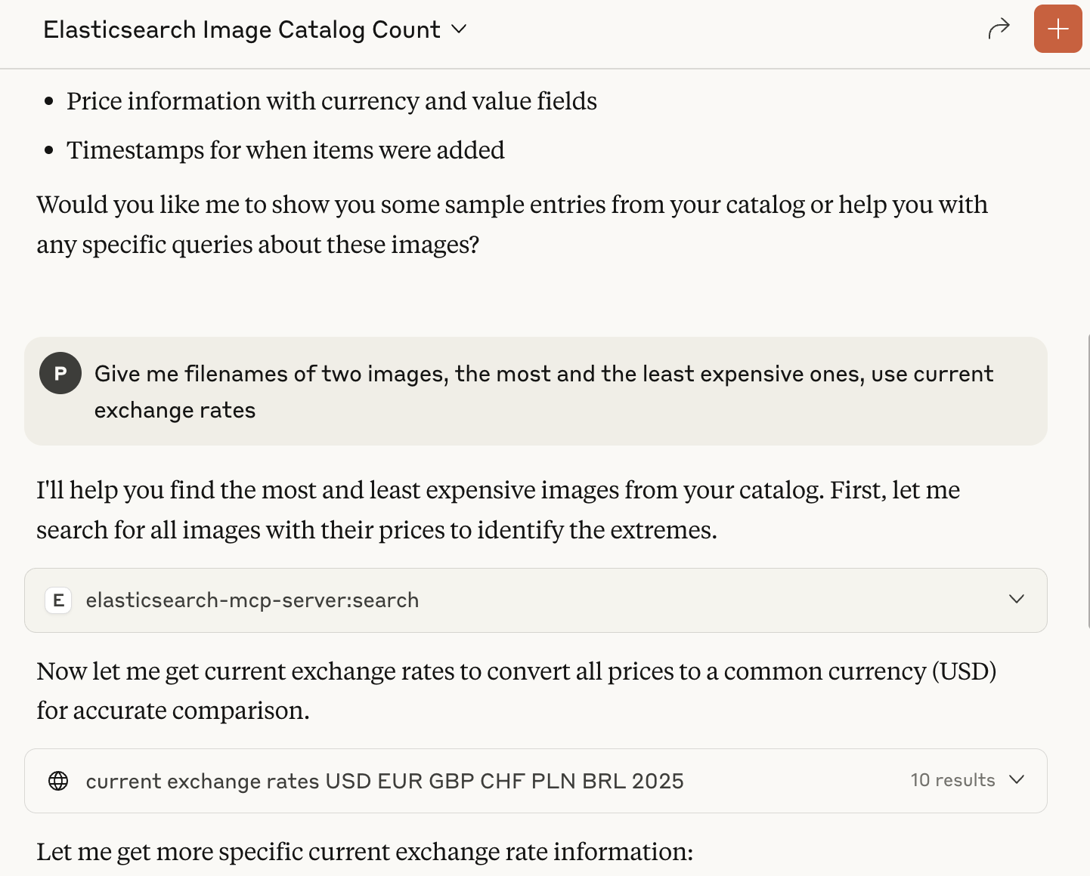
Task: Expand the elasticsearch-mcp-server:search tool call
Action: click(1017, 600)
